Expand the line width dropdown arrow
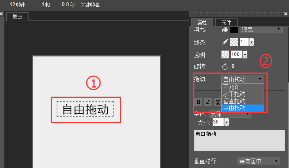This screenshot has height=168, width=289. (251, 42)
